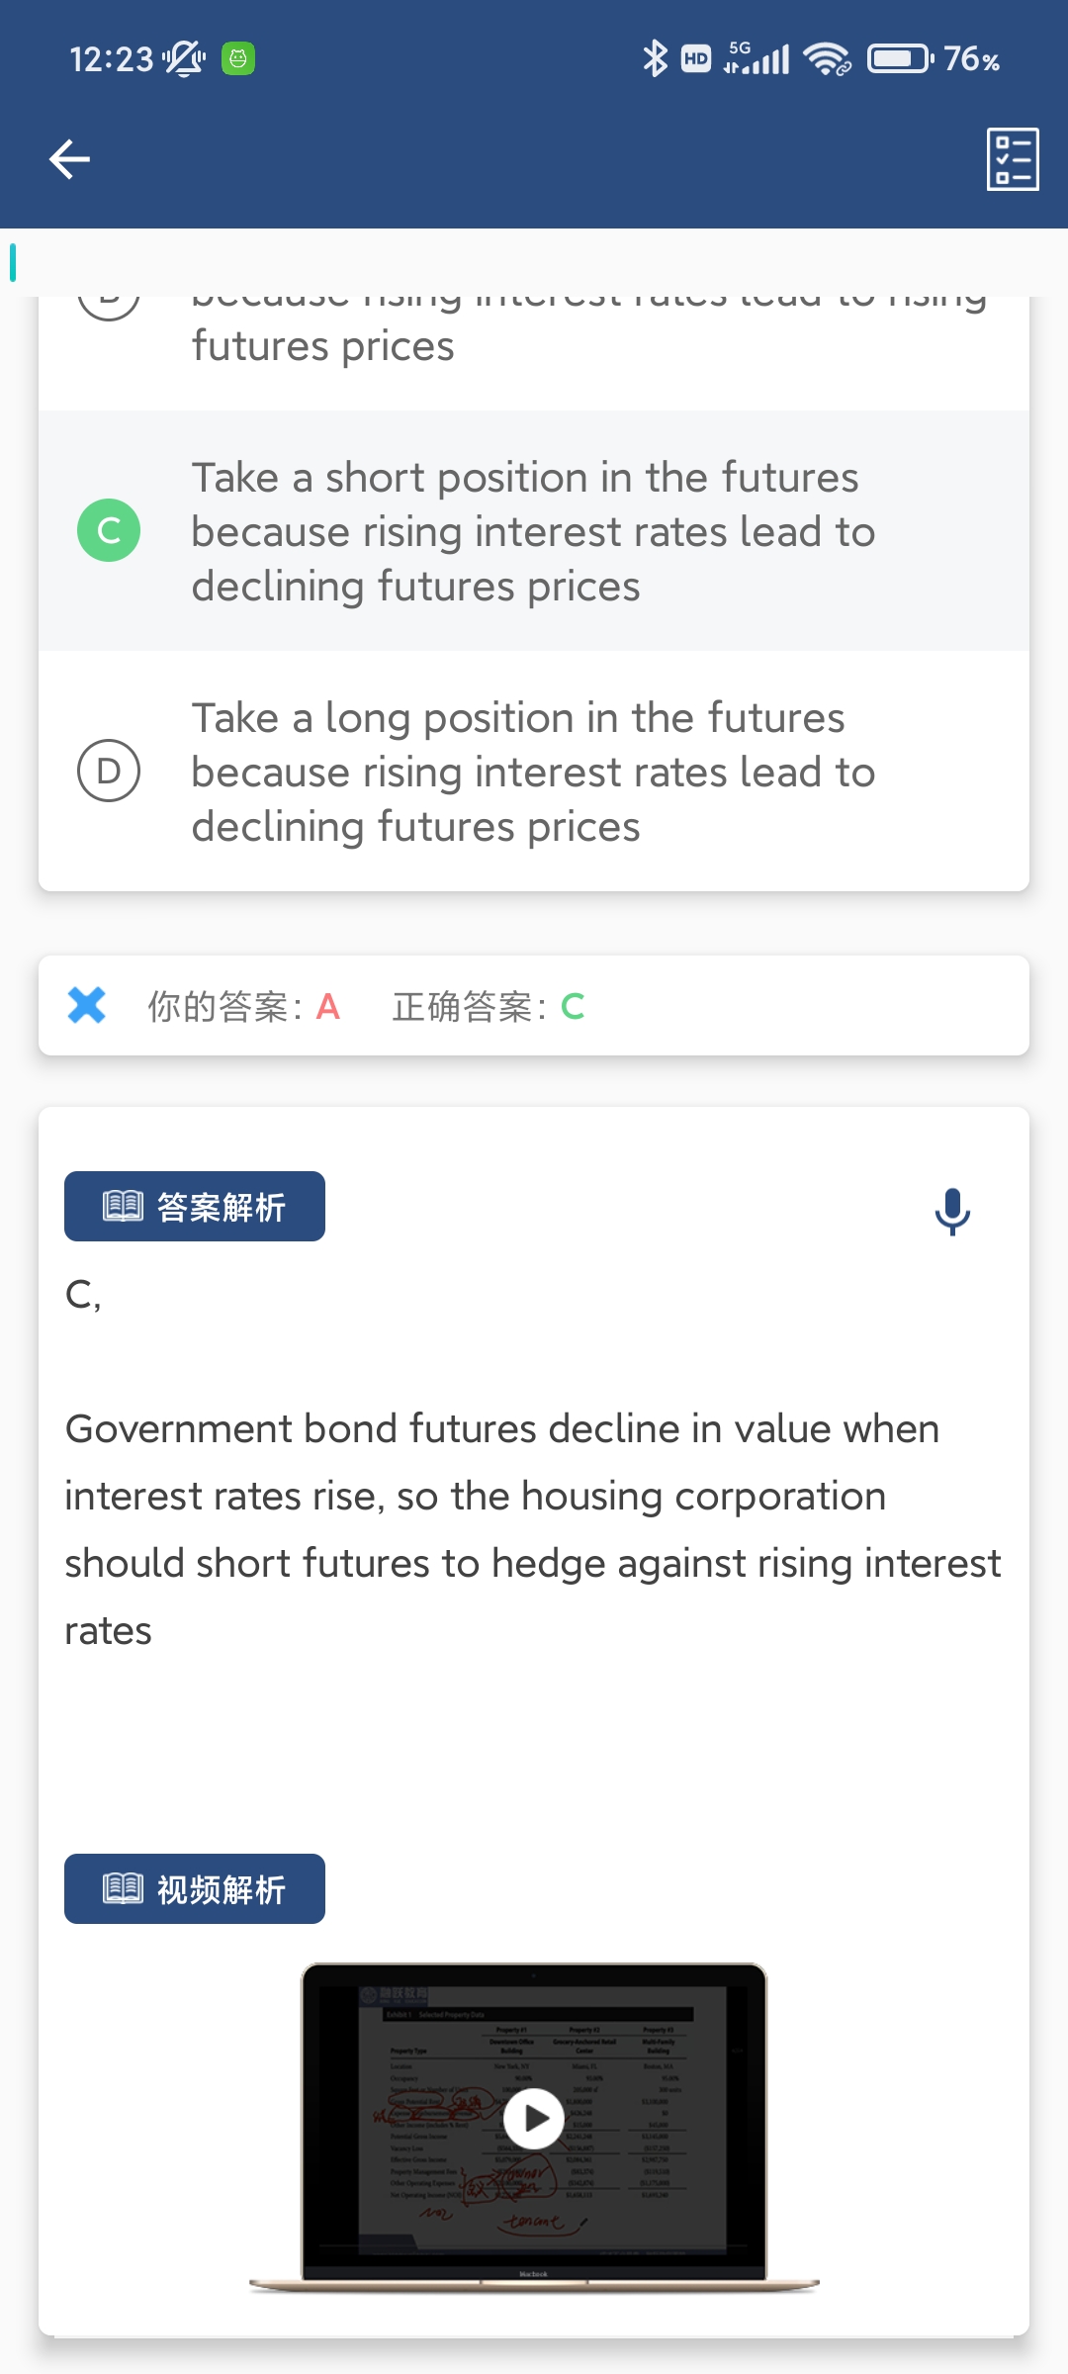Image resolution: width=1068 pixels, height=2374 pixels.
Task: Tap the Bluetooth status icon
Action: (655, 59)
